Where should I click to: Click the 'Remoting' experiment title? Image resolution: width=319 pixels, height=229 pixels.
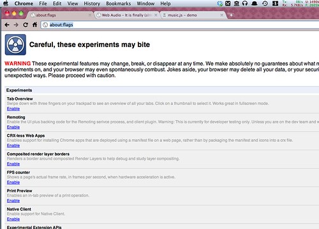tap(16, 117)
